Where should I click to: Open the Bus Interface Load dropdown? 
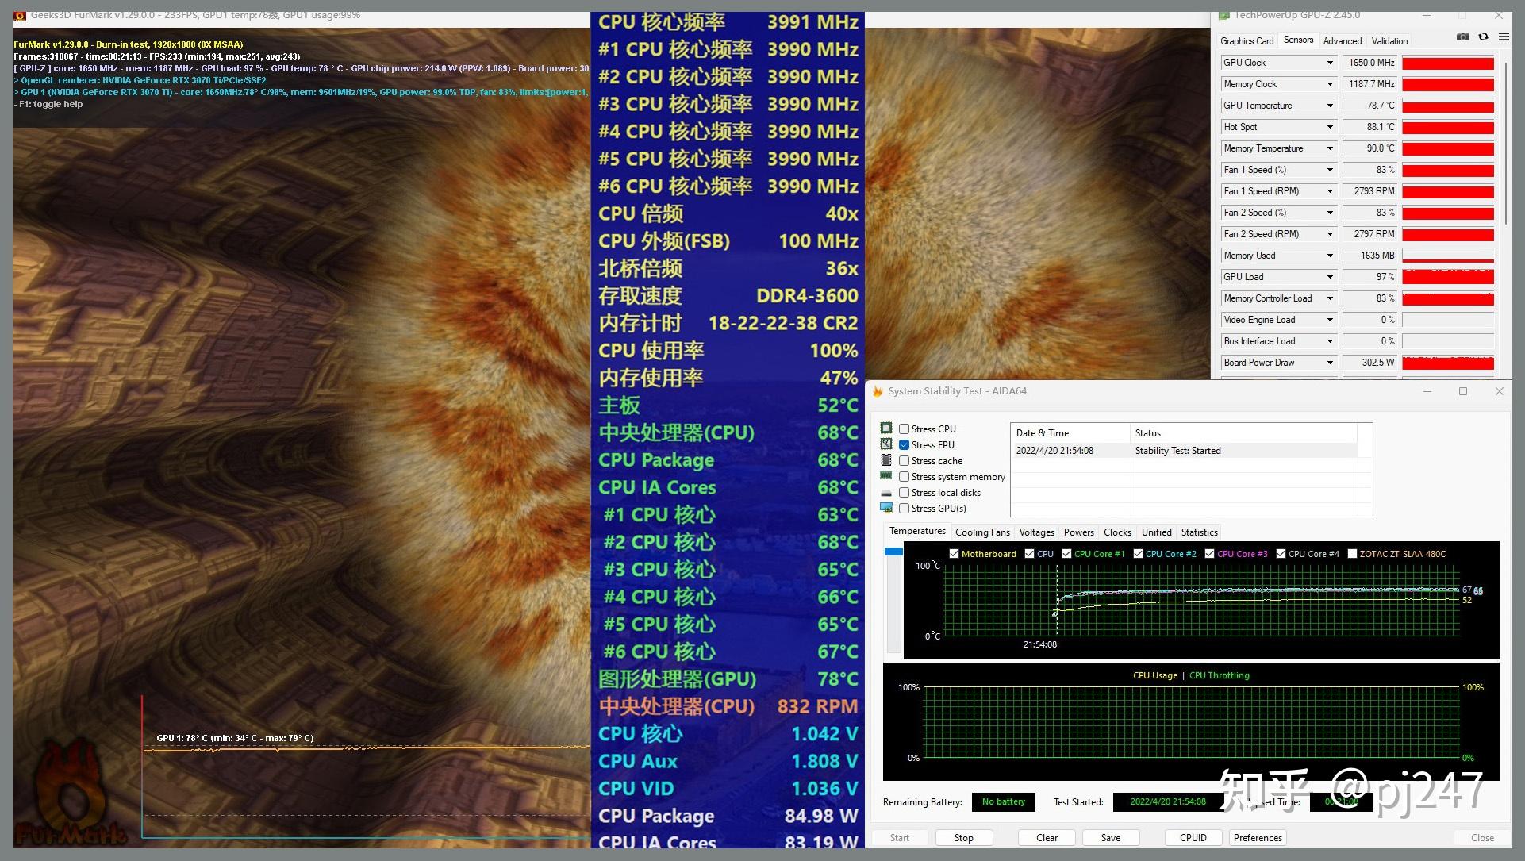(1330, 341)
